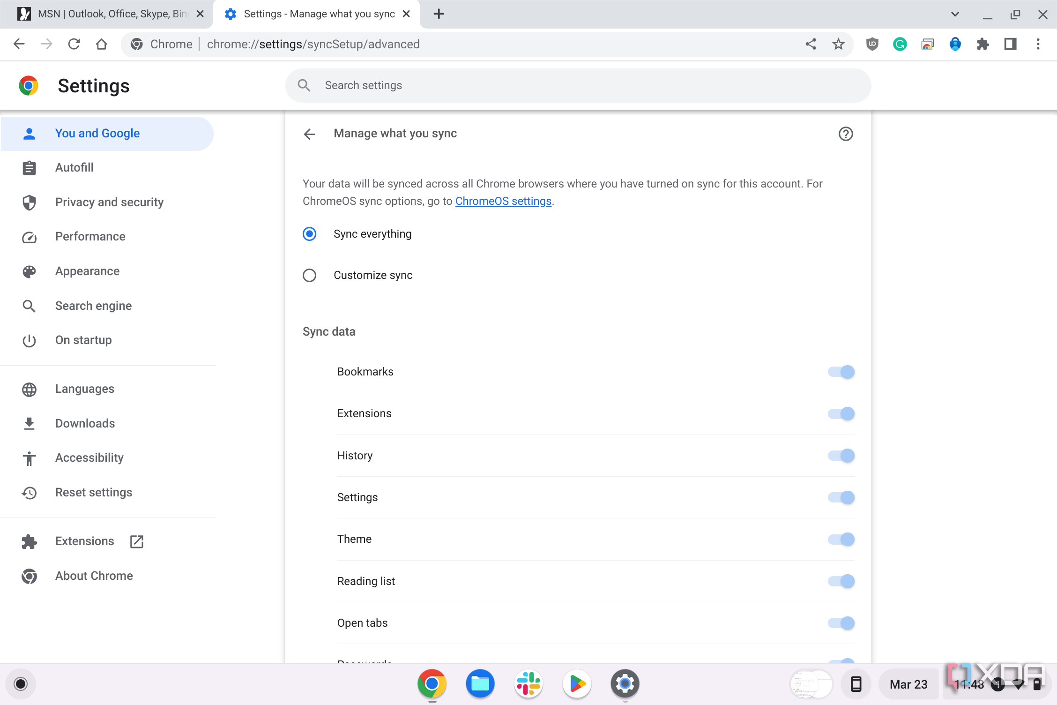Screen dimensions: 1057x705
Task: Toggle the Bookmarks sync switch
Action: 840,371
